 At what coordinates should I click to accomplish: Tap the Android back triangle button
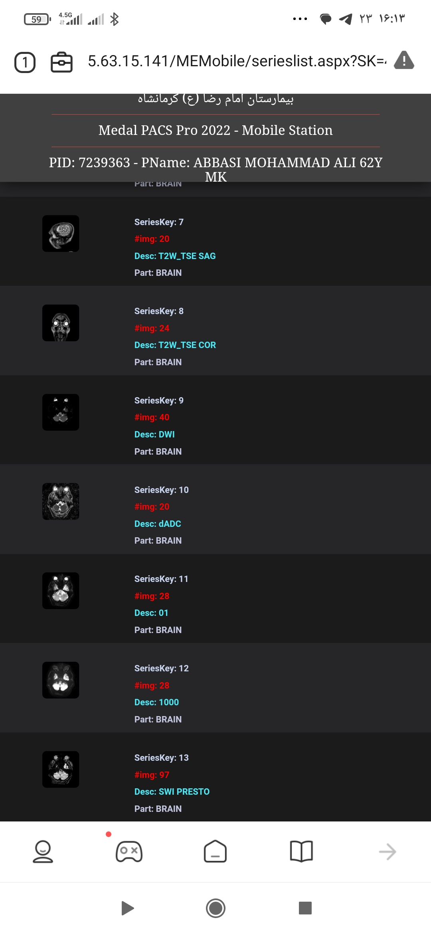[x=127, y=908]
